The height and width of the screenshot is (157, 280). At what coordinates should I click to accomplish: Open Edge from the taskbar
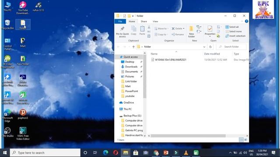point(105,153)
